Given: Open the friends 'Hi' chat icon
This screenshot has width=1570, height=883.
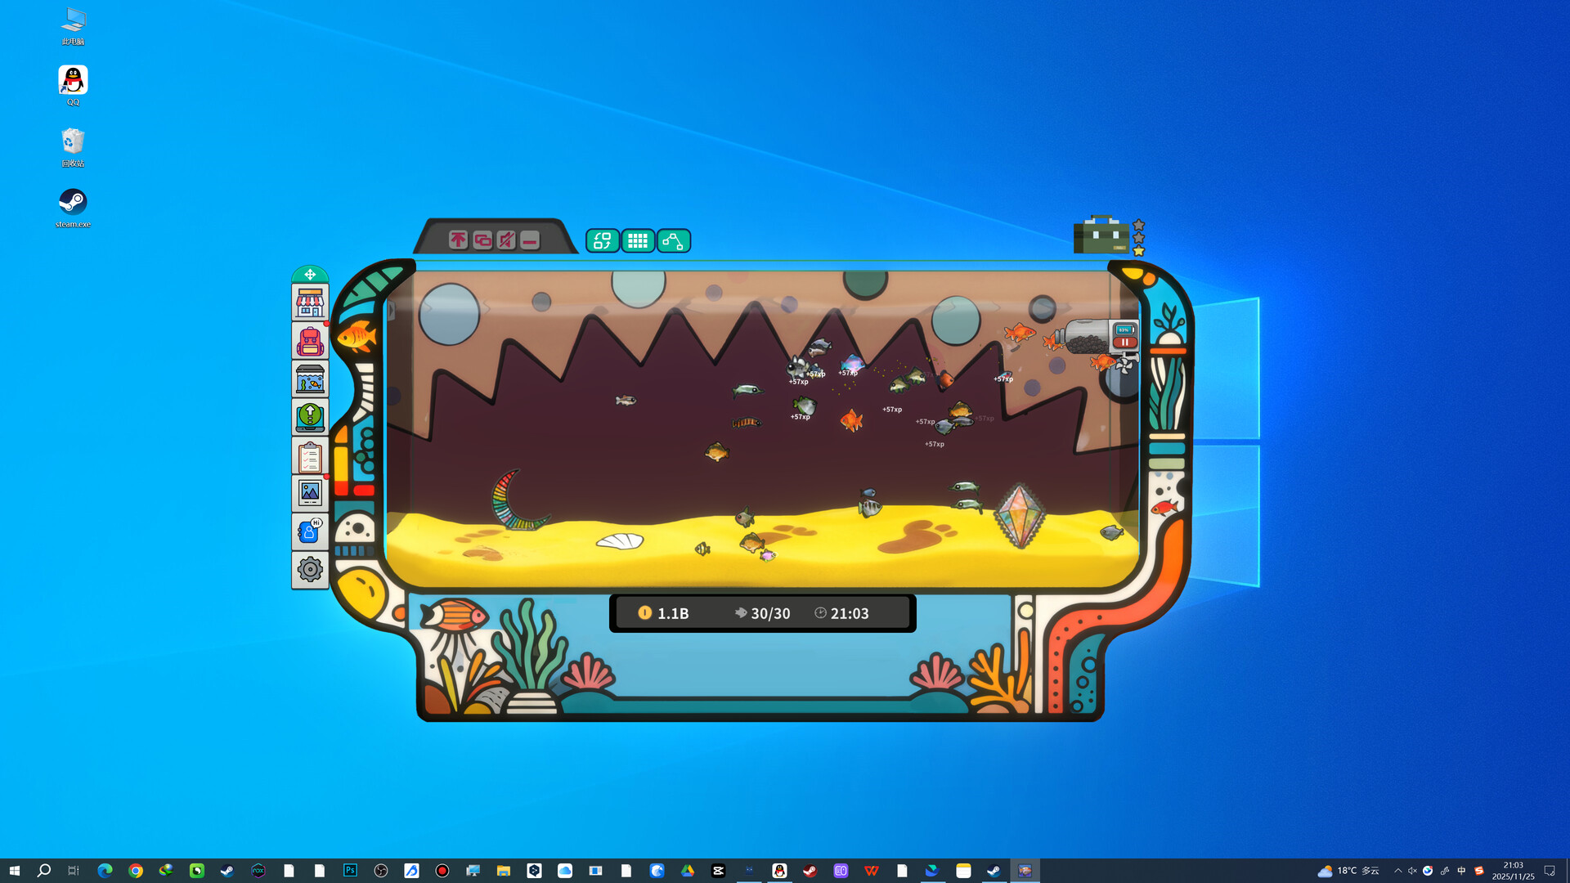Looking at the screenshot, I should (310, 531).
